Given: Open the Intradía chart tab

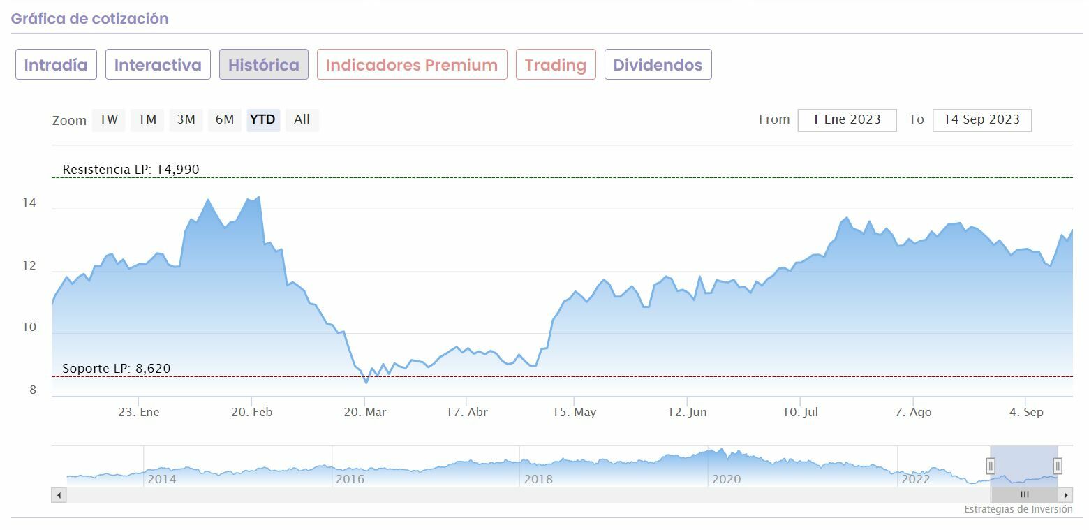Looking at the screenshot, I should (56, 65).
